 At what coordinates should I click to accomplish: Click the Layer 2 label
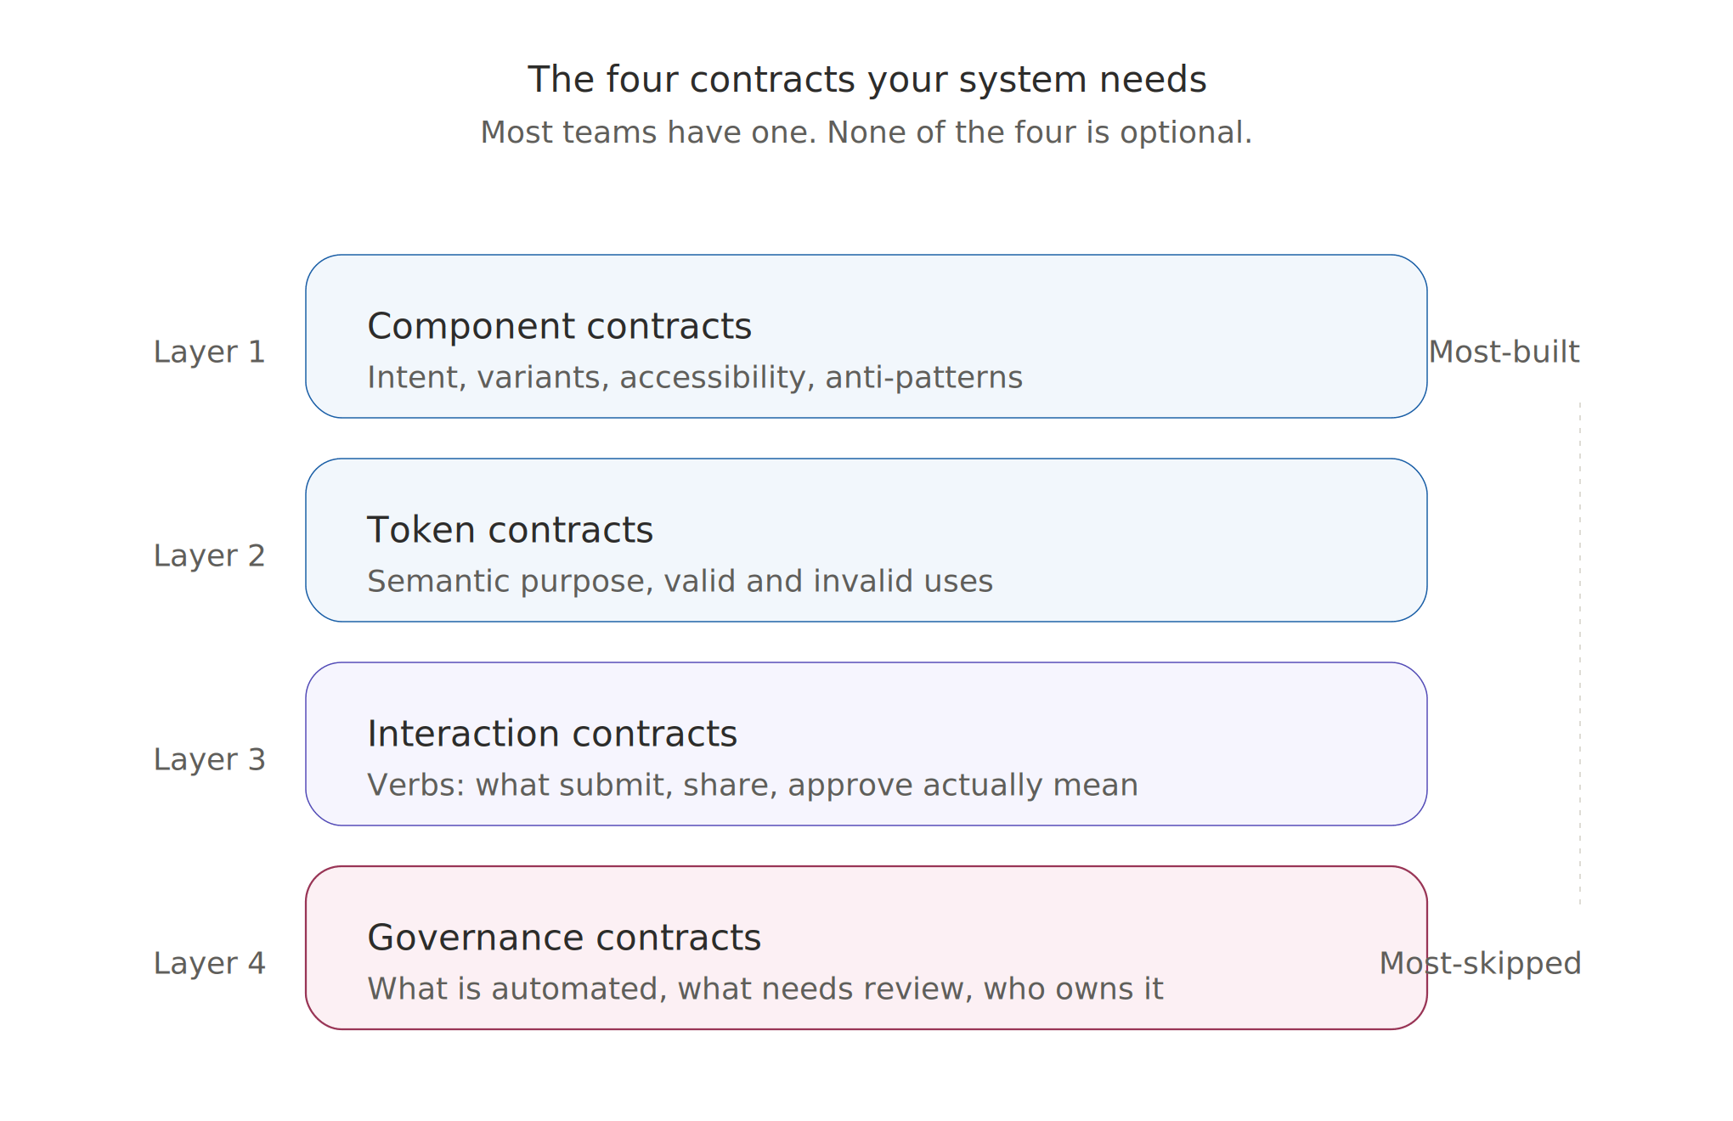pos(209,555)
